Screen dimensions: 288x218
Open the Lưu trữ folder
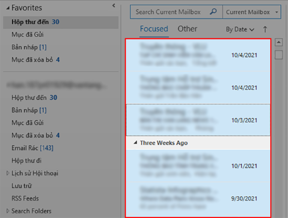pos(22,186)
